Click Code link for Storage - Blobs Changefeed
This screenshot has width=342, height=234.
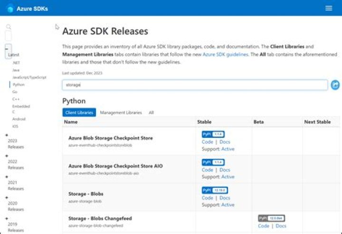[x=264, y=226]
